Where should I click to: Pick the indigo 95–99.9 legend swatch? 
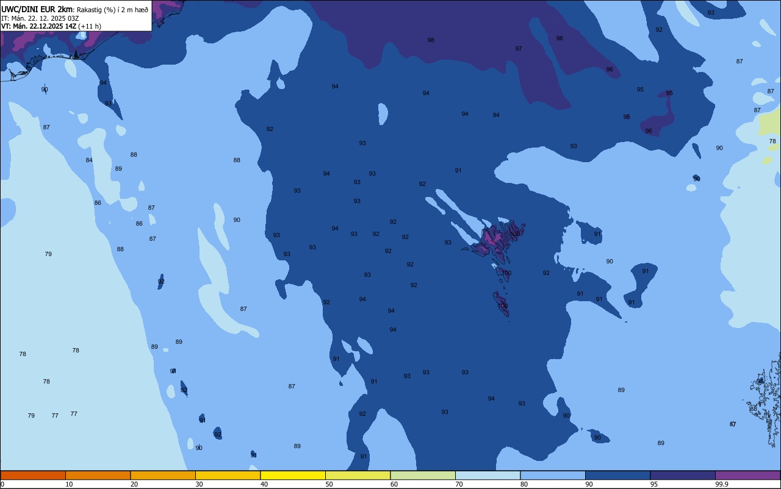click(683, 475)
